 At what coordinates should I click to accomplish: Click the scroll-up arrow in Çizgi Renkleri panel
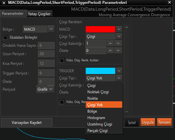click(127, 27)
